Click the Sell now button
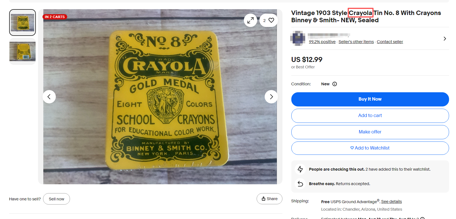 tap(56, 199)
